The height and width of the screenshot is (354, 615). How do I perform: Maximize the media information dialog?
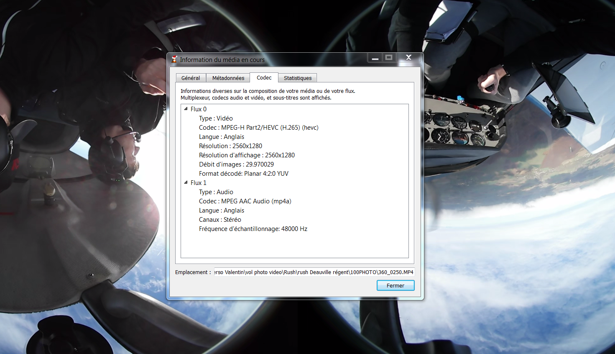click(x=389, y=58)
